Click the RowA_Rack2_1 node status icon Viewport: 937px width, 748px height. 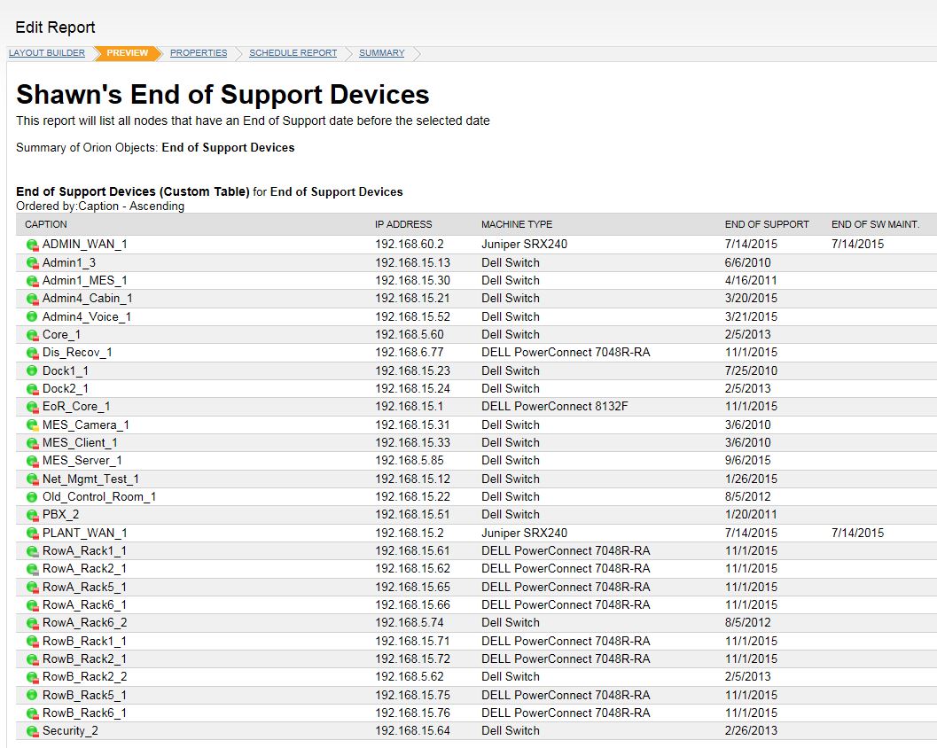tap(32, 569)
